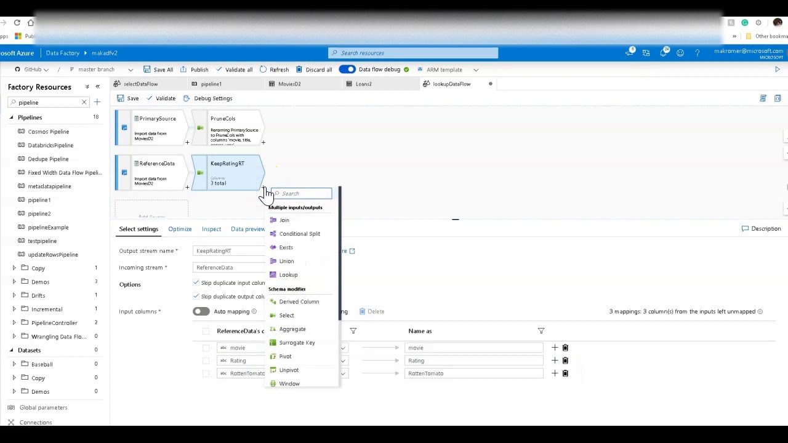The height and width of the screenshot is (443, 788).
Task: Expand the Demos folder under Pipelines
Action: tap(14, 282)
